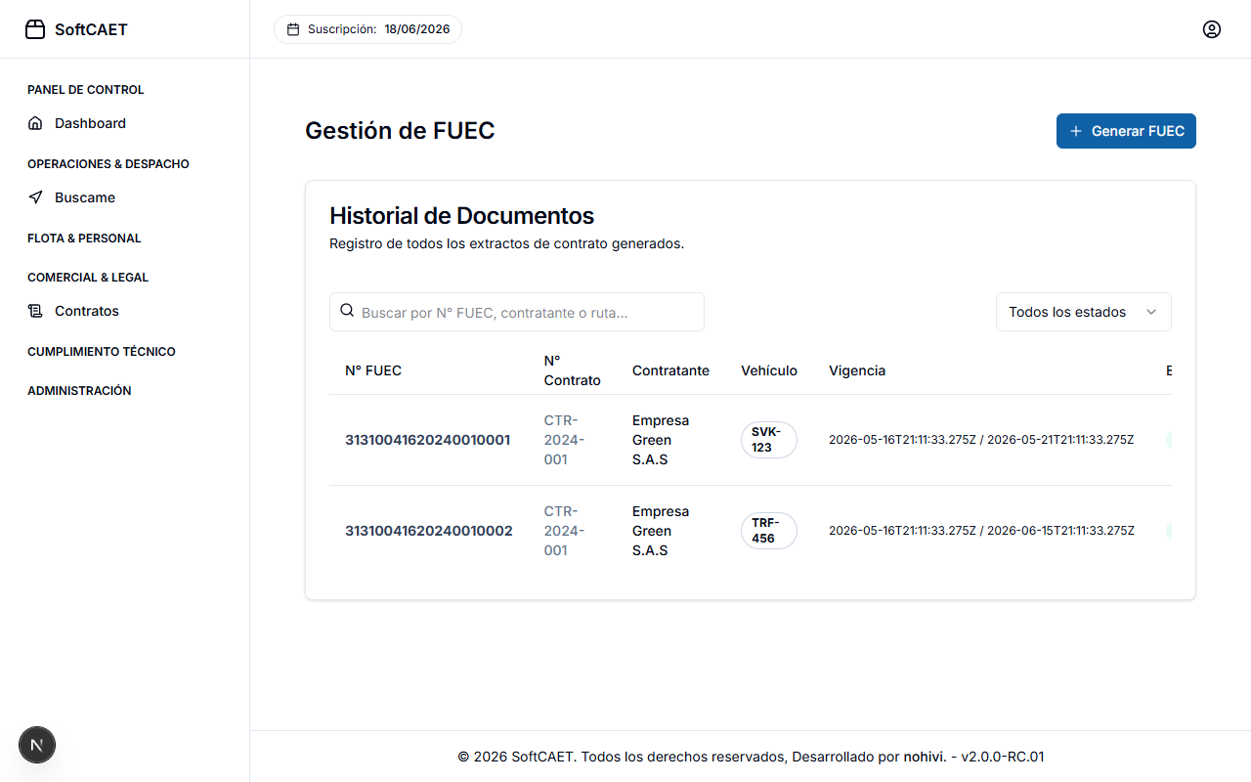Click the vigencia ending 2026-05-21

point(981,440)
